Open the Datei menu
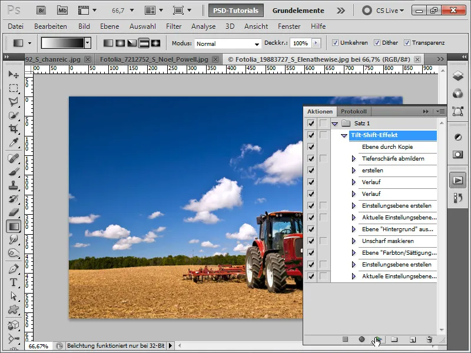This screenshot has height=353, width=471. 16,26
